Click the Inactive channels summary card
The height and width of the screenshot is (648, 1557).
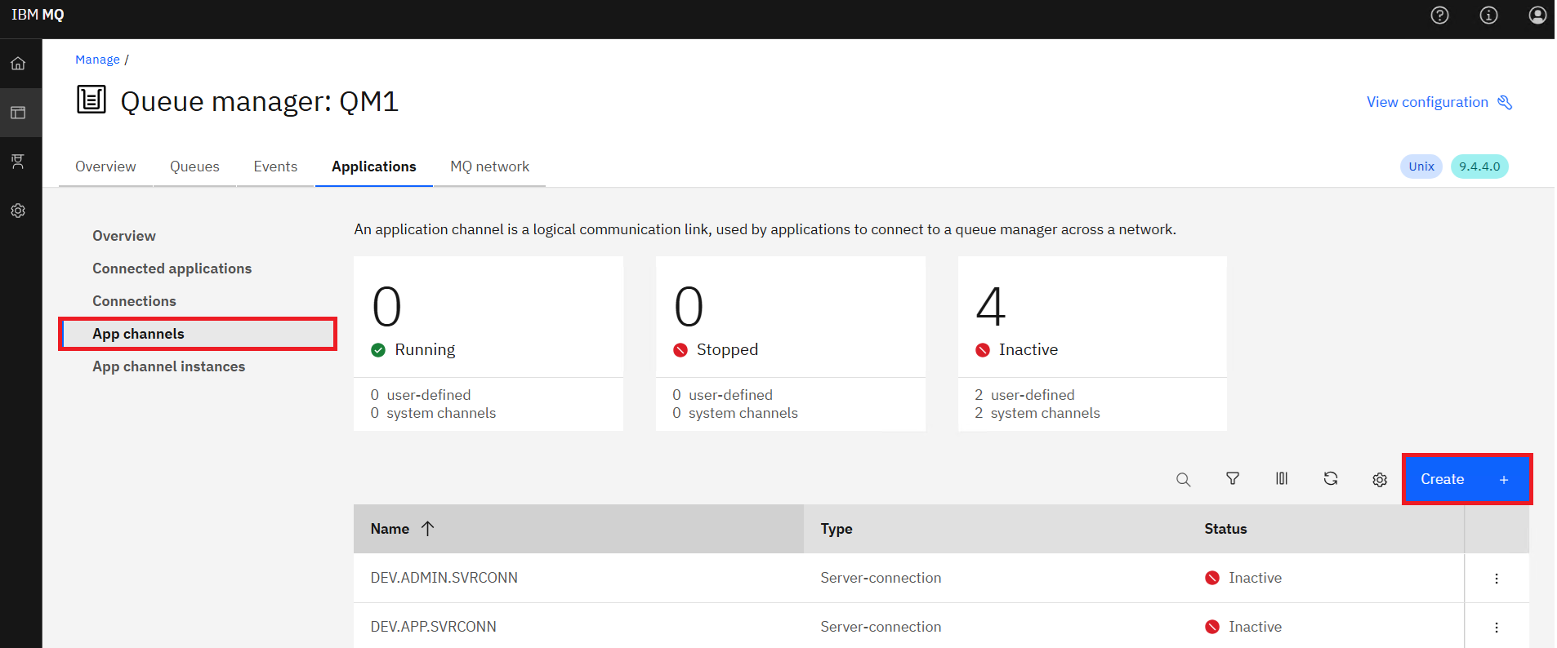point(1092,344)
